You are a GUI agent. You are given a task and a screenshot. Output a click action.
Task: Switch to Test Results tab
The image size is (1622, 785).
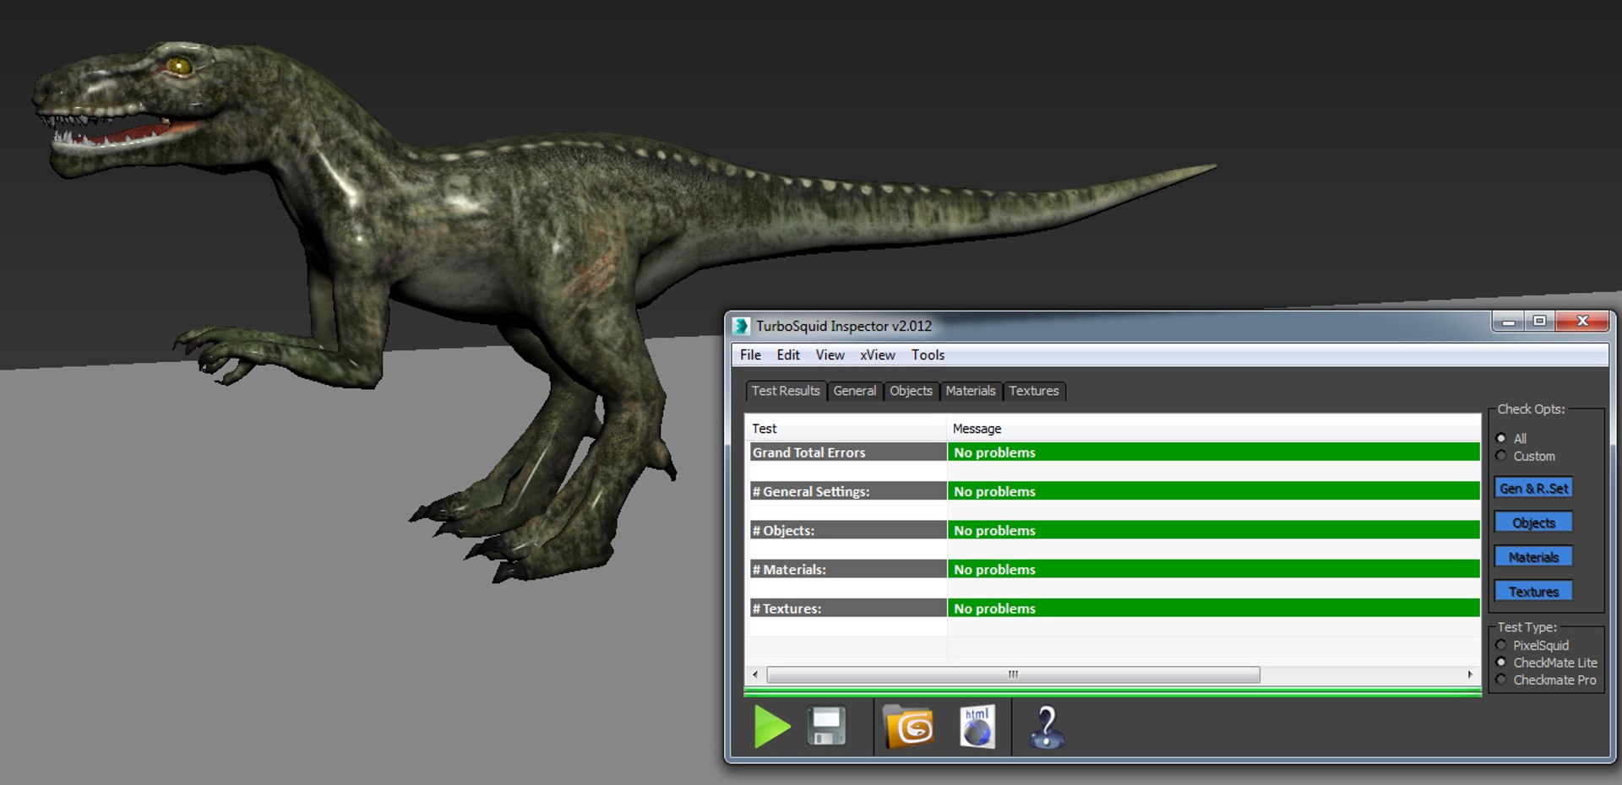[786, 391]
